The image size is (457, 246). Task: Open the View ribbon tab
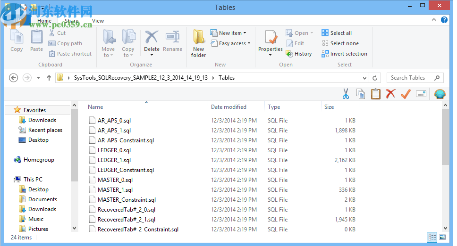tap(98, 21)
